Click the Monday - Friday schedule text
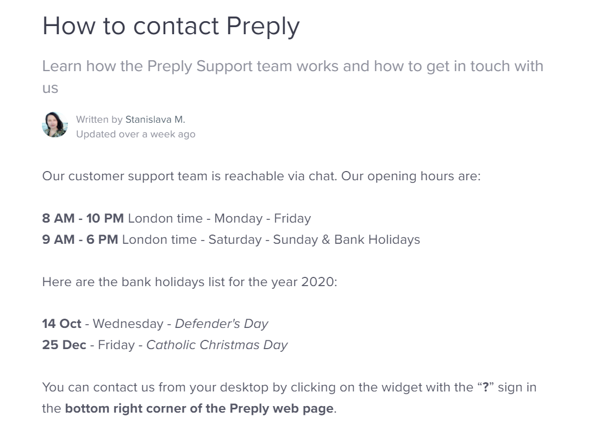 click(x=263, y=218)
